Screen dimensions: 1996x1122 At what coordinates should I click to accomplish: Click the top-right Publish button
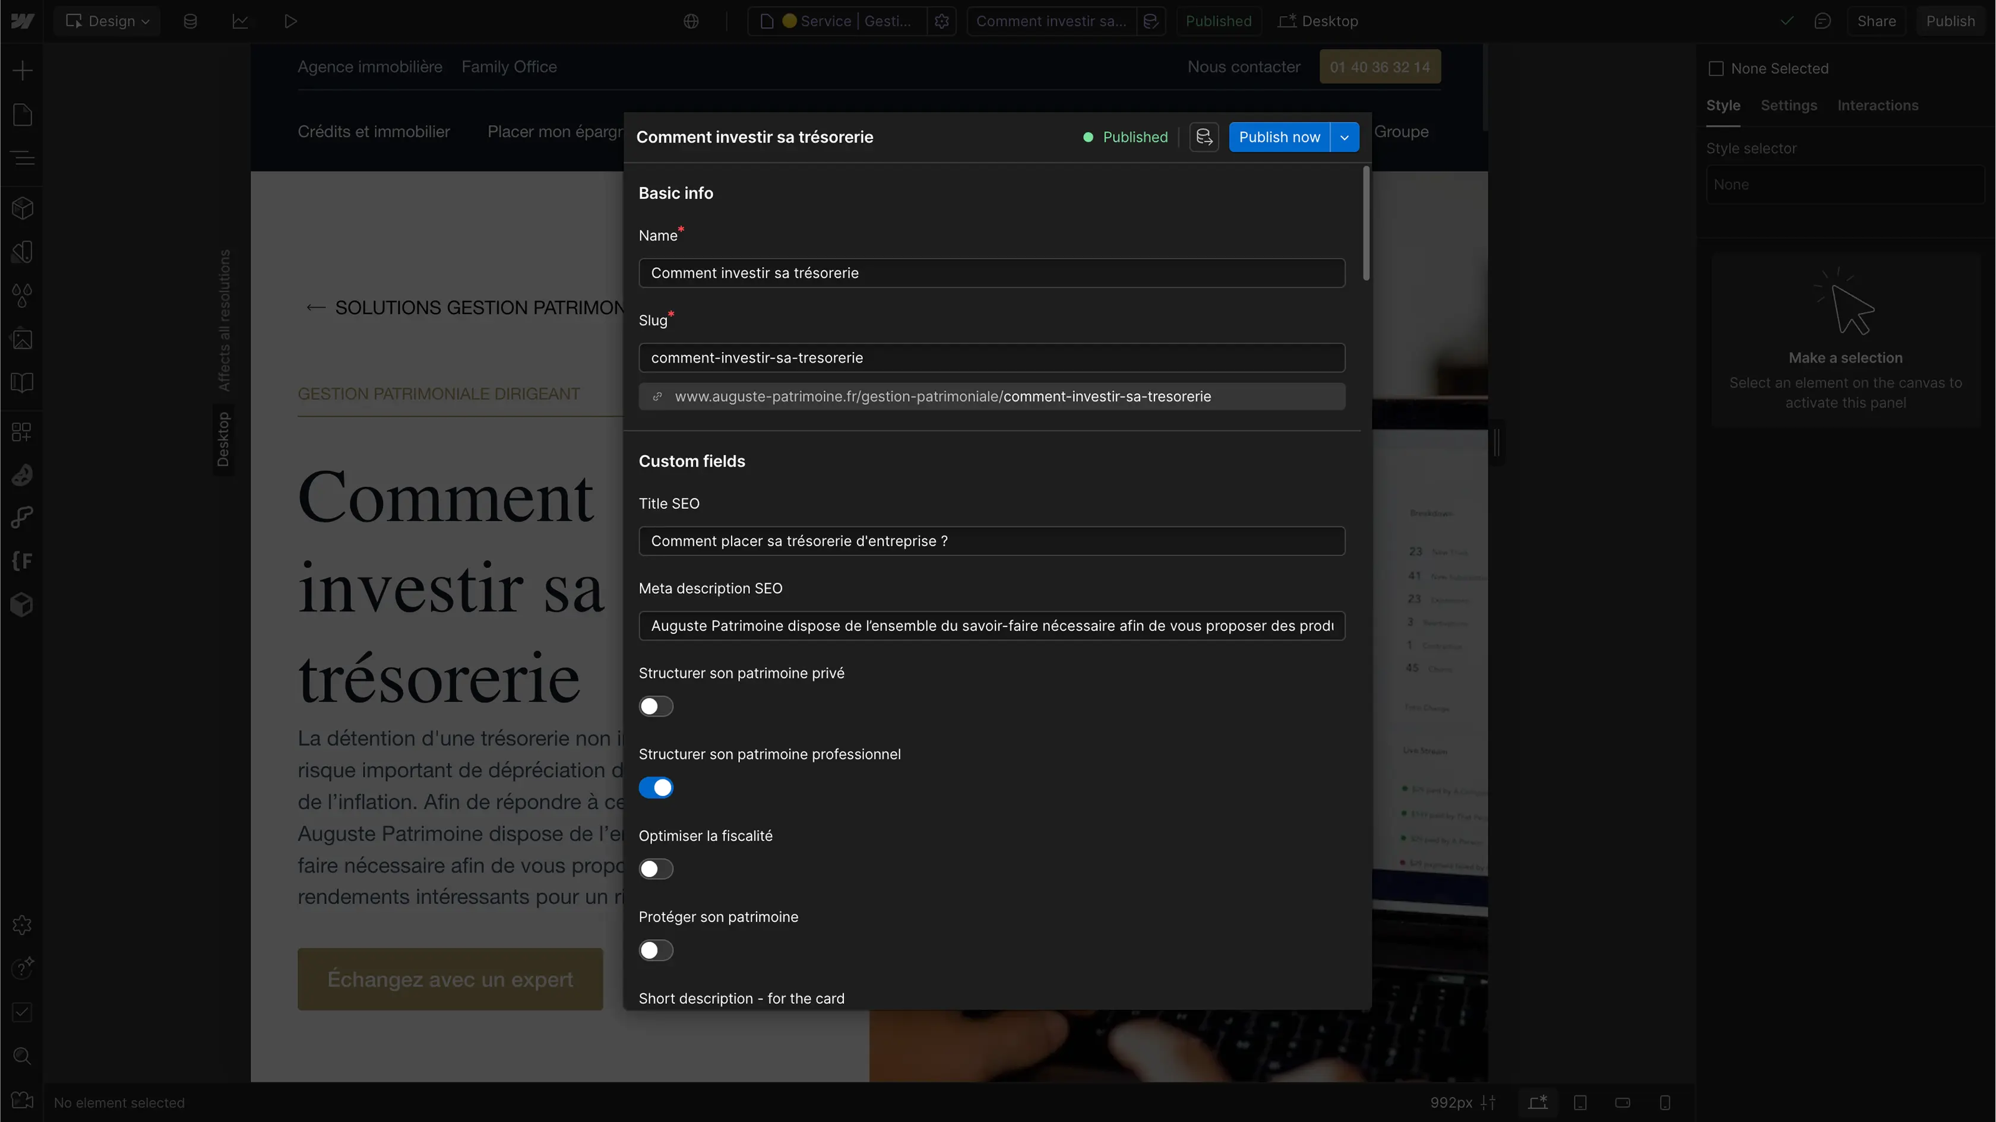[x=1950, y=21]
